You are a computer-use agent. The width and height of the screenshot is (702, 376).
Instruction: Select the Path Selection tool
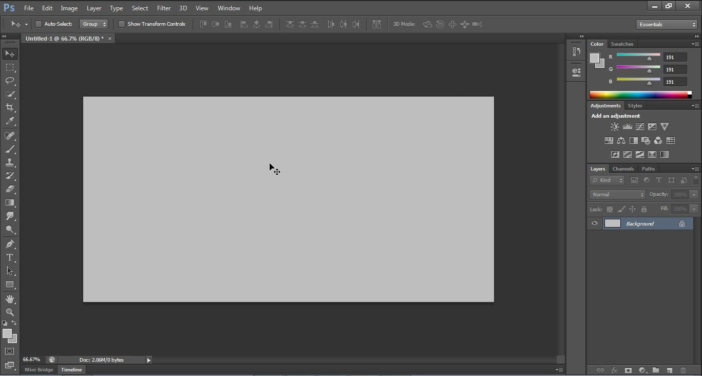pyautogui.click(x=10, y=271)
